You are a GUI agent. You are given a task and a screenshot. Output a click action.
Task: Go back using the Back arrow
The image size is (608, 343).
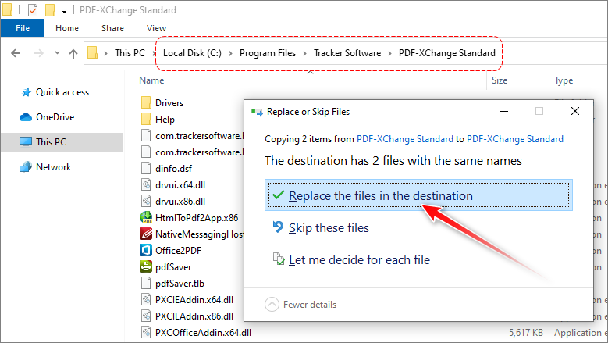(x=16, y=53)
